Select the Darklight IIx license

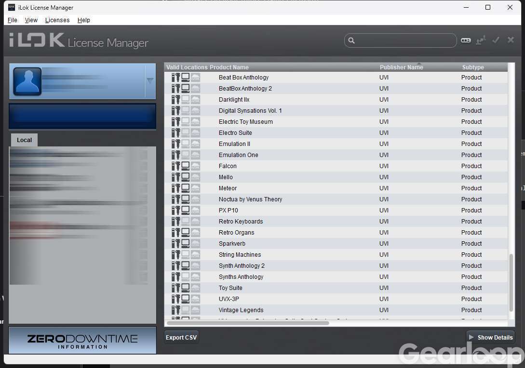coord(336,99)
